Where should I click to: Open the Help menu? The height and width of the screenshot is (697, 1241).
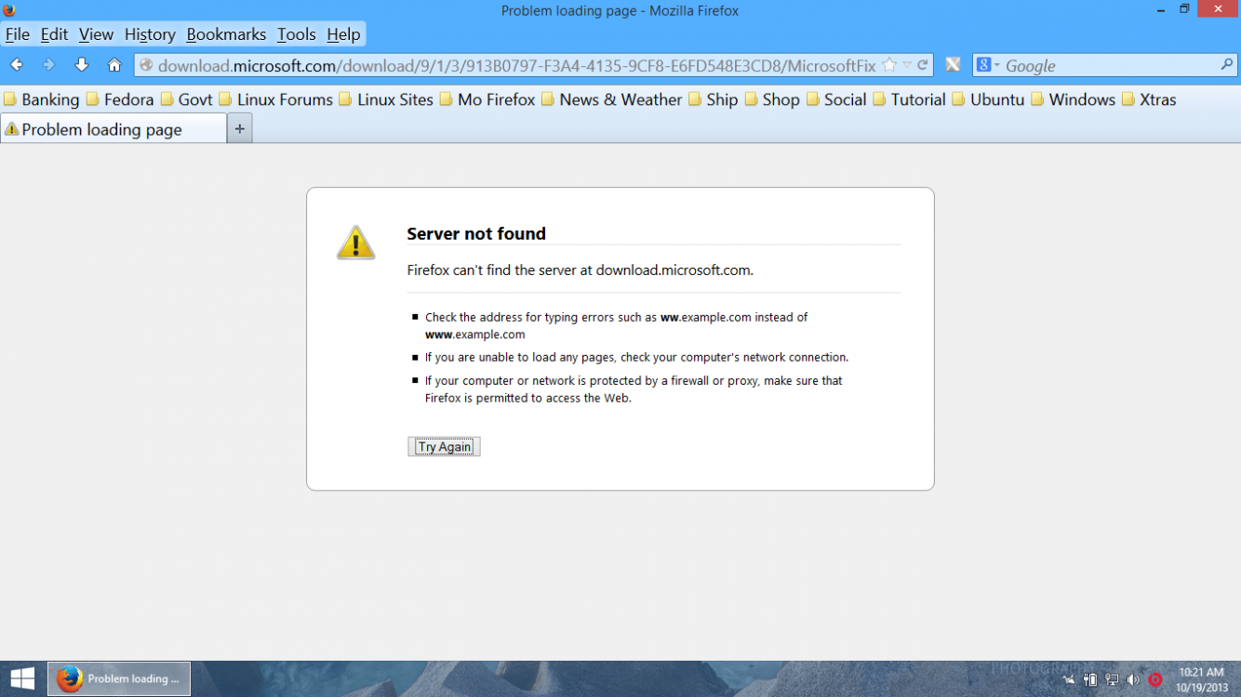click(343, 34)
